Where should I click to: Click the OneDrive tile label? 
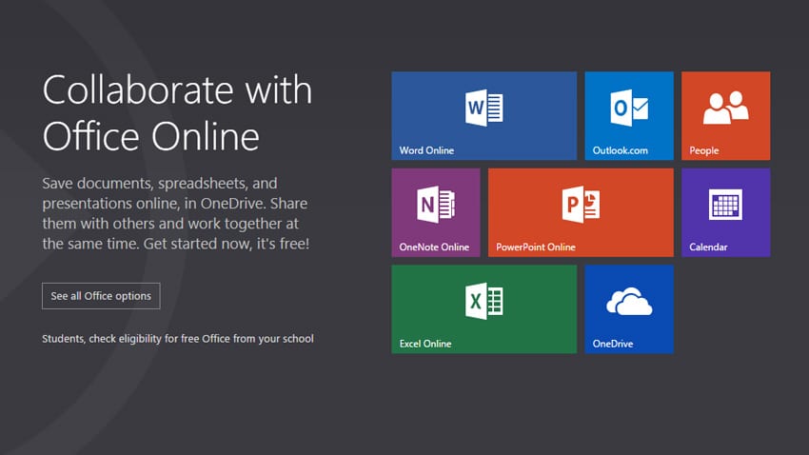(x=612, y=344)
